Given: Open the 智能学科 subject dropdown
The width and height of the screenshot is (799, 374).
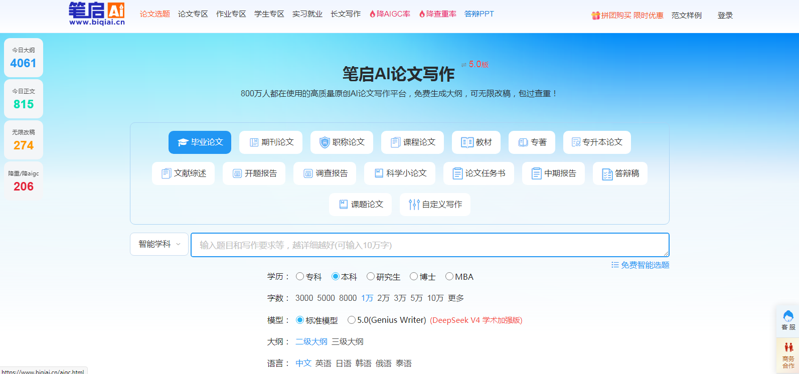Looking at the screenshot, I should pyautogui.click(x=159, y=244).
